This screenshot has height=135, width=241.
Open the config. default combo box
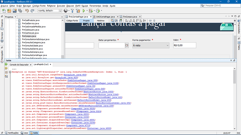(50, 10)
